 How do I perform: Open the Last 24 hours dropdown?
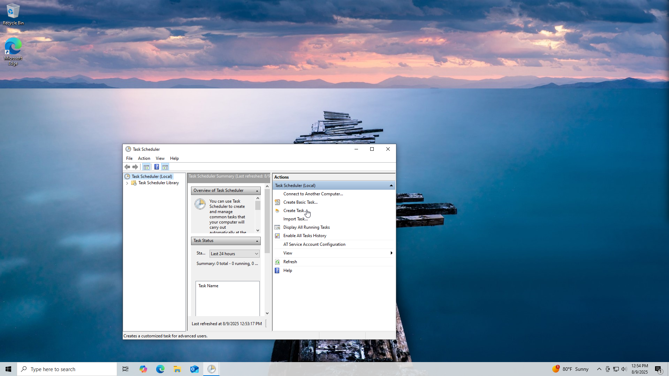235,254
